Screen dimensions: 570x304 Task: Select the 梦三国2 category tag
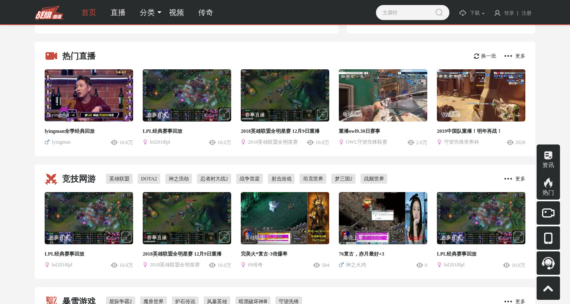[343, 179]
